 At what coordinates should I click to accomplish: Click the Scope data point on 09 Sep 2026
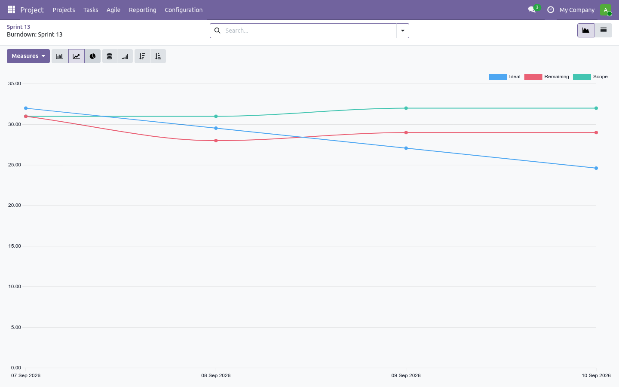click(406, 108)
